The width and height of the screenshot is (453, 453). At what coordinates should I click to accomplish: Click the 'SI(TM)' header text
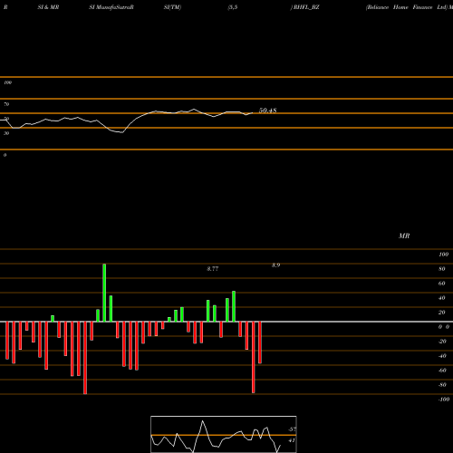click(172, 7)
